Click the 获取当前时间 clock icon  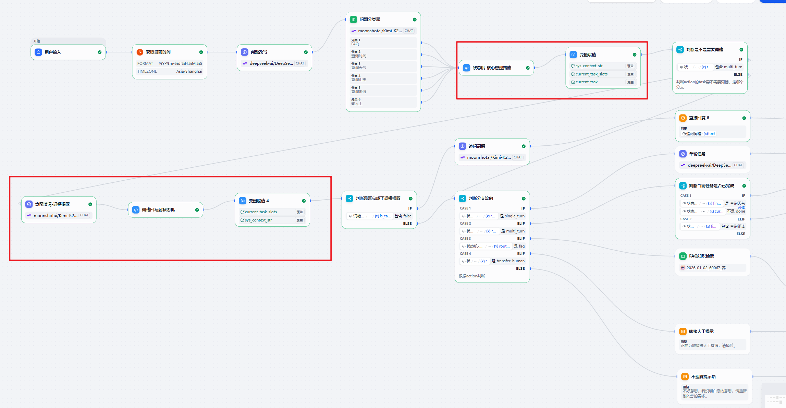(x=140, y=52)
